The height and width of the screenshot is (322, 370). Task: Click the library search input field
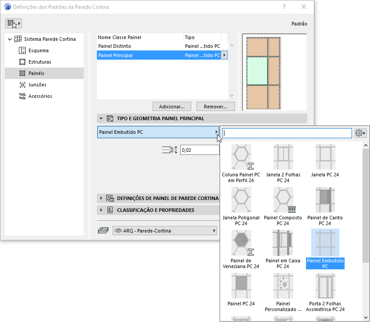[x=287, y=133]
